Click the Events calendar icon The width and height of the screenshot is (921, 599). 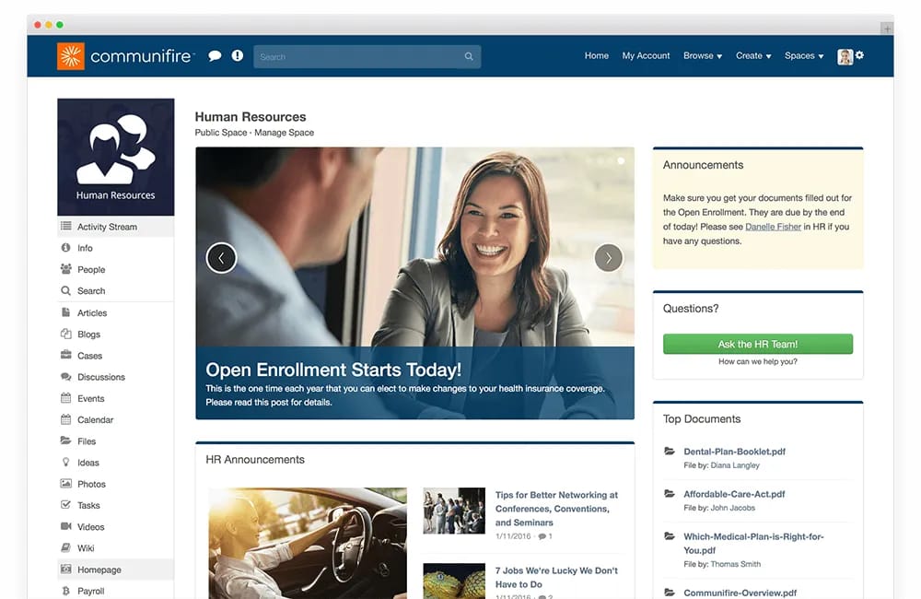[x=65, y=397]
